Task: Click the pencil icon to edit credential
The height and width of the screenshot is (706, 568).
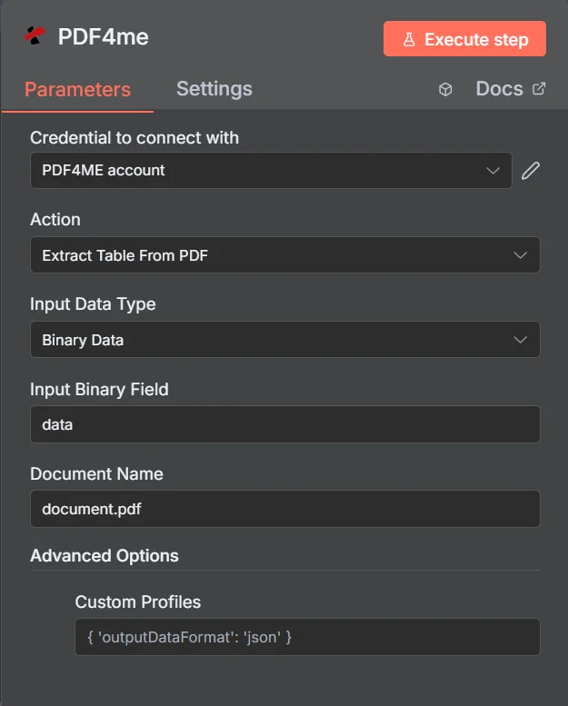Action: [531, 171]
